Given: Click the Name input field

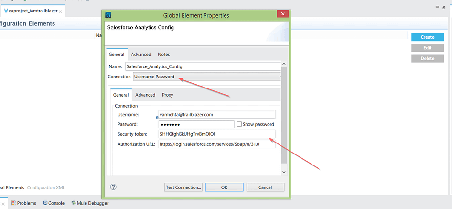Looking at the screenshot, I should pyautogui.click(x=203, y=66).
